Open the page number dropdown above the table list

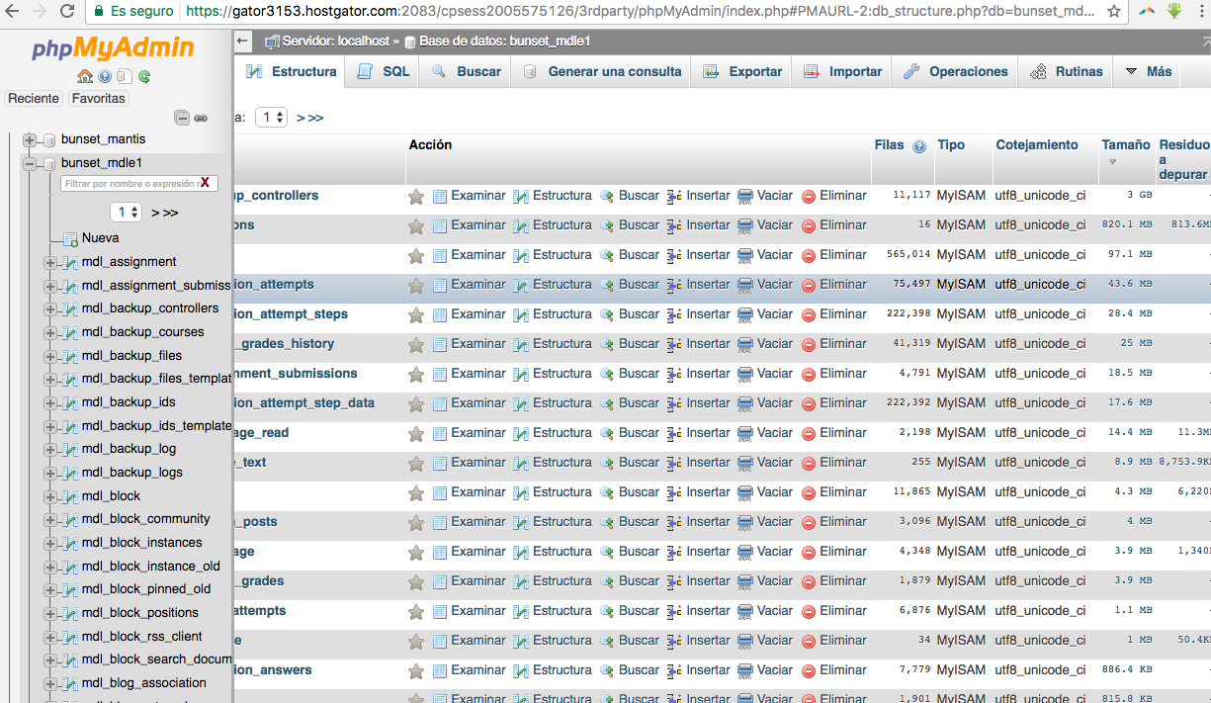(271, 118)
